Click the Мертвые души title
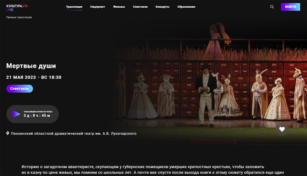This screenshot has height=176, width=307. pos(31,66)
